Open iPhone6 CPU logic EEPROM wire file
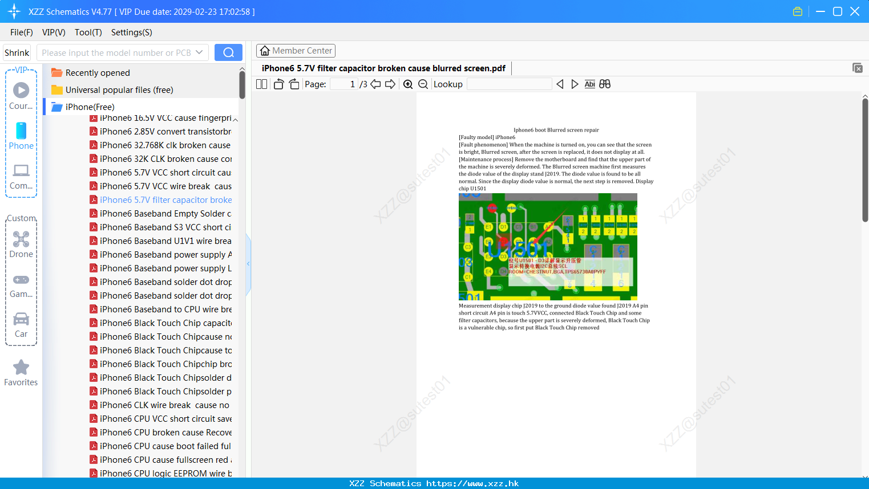This screenshot has width=869, height=489. (x=160, y=473)
